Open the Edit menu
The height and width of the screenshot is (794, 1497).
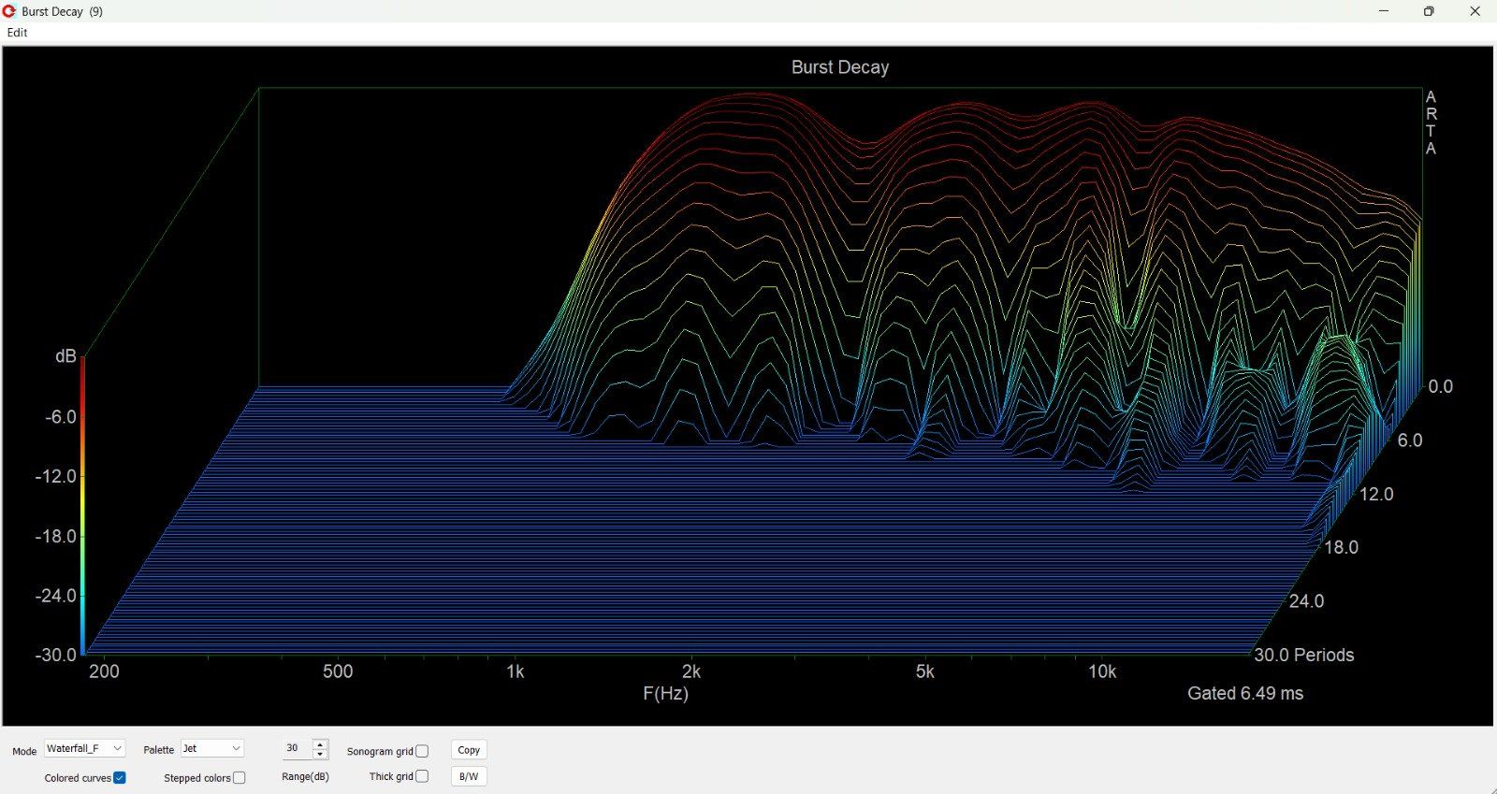18,33
